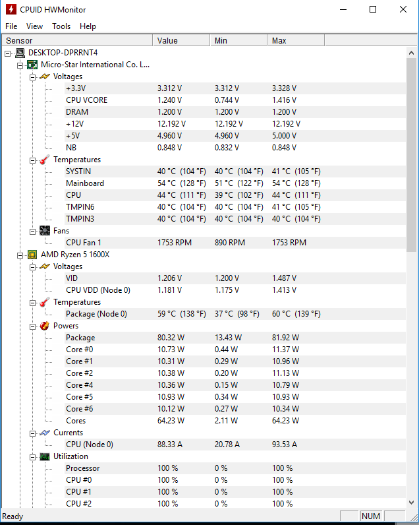Collapse the DESKTOP-DPRRNT4 root node
The width and height of the screenshot is (419, 525).
tap(8, 53)
